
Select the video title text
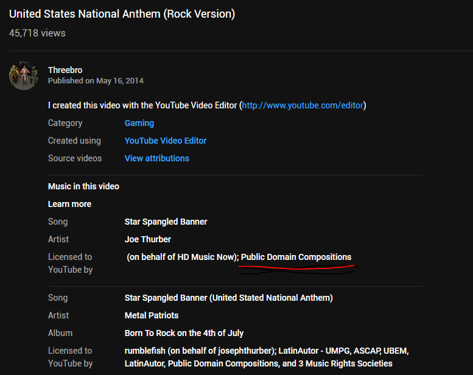point(122,14)
